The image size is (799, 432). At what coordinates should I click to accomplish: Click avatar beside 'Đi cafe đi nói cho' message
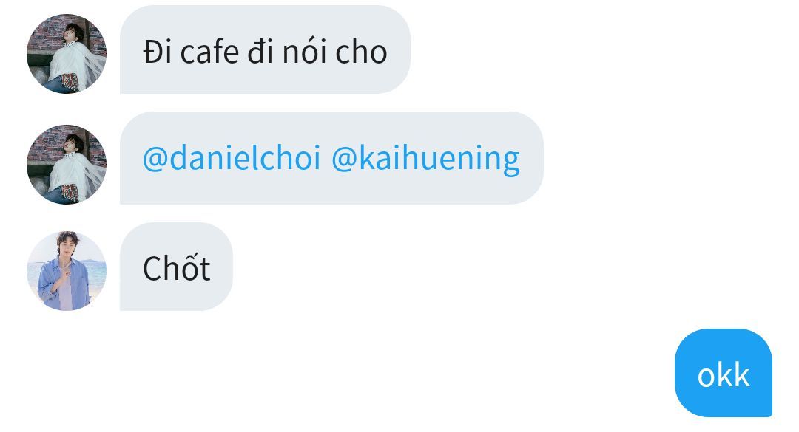click(67, 54)
